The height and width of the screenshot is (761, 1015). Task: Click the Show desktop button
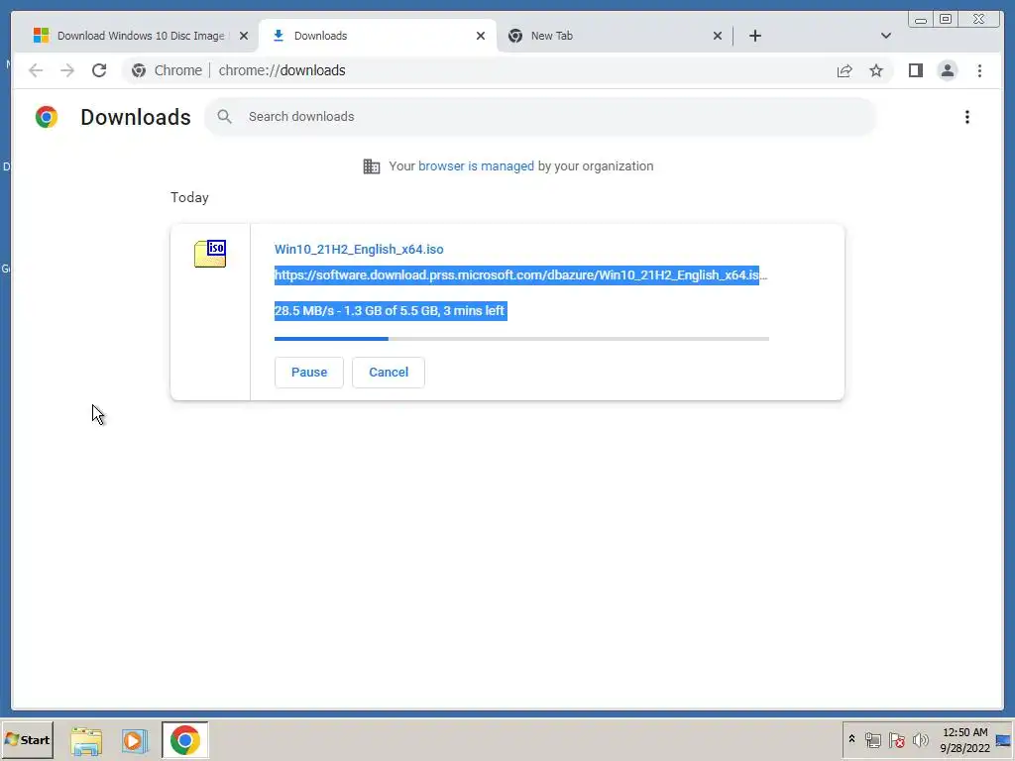click(1003, 740)
